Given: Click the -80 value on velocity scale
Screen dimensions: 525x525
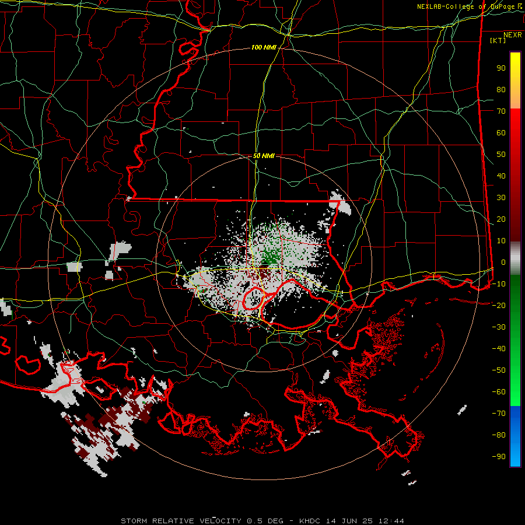Looking at the screenshot, I should tap(499, 435).
